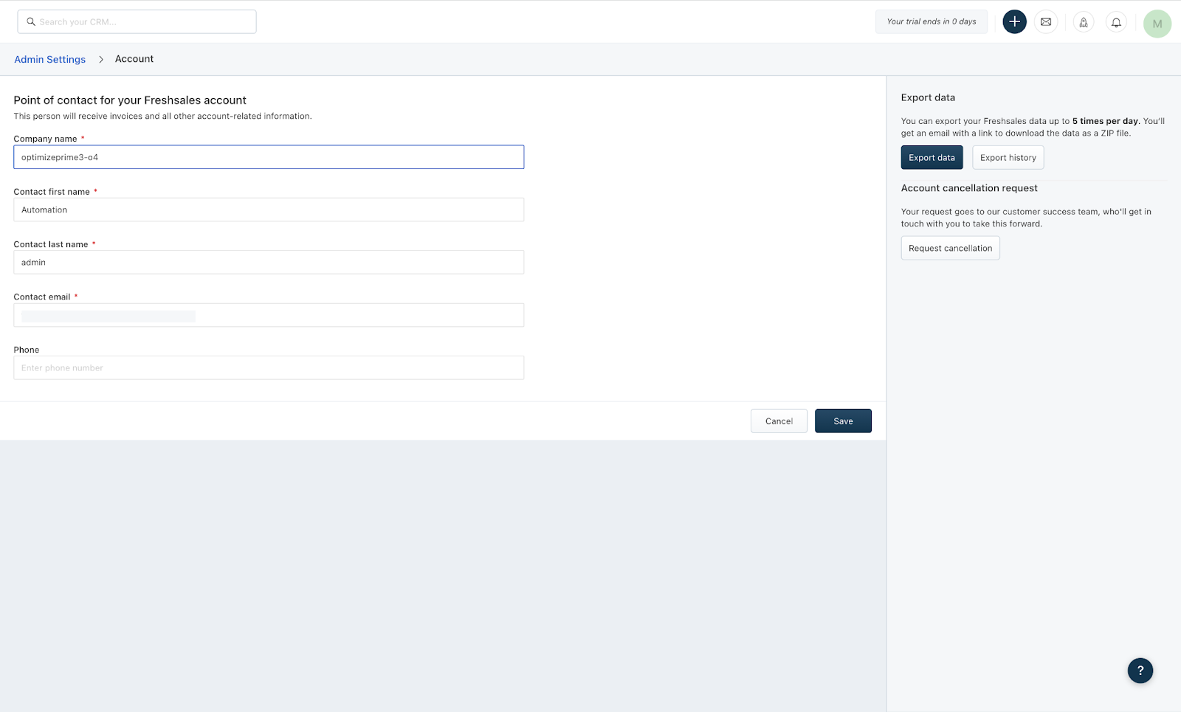Click the Contact email field
The image size is (1181, 712).
point(269,315)
